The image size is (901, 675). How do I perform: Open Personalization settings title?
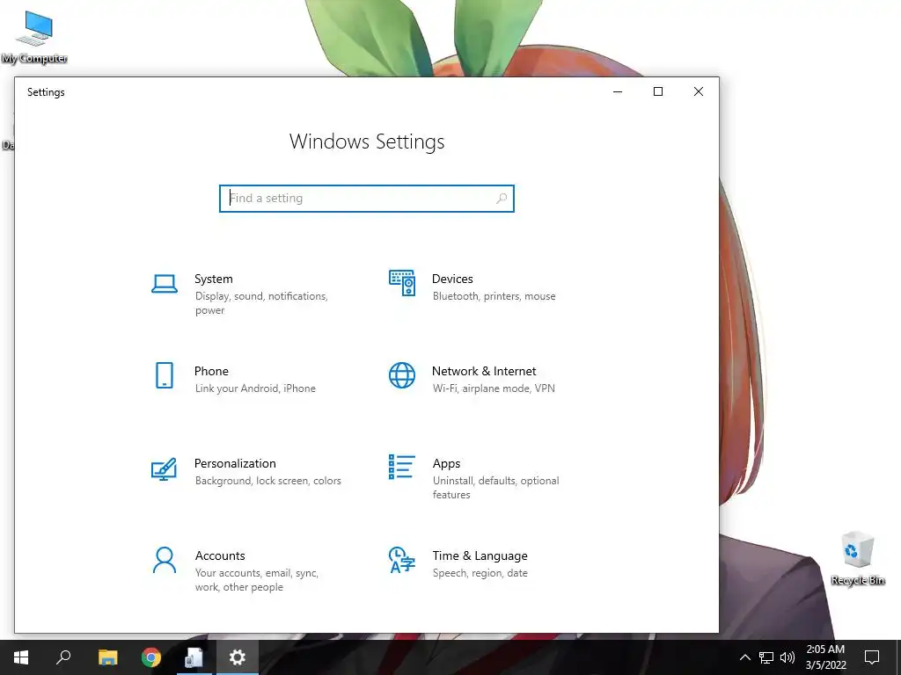pos(235,463)
